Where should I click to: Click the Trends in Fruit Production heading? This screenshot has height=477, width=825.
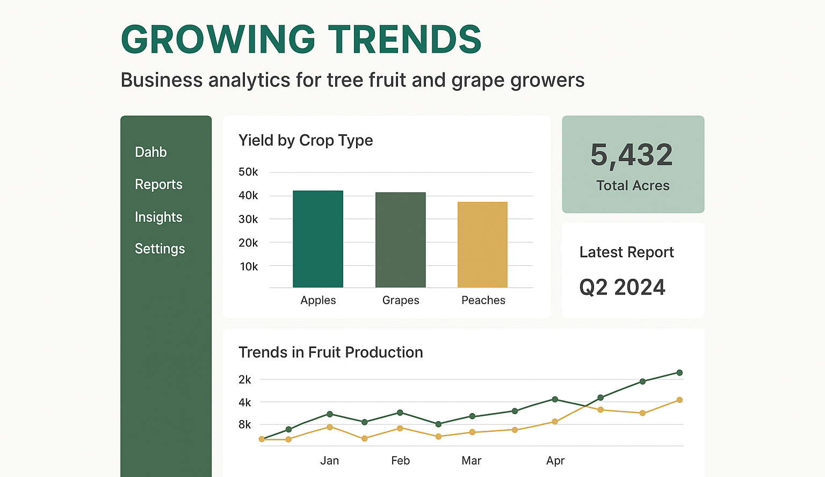[x=330, y=352]
